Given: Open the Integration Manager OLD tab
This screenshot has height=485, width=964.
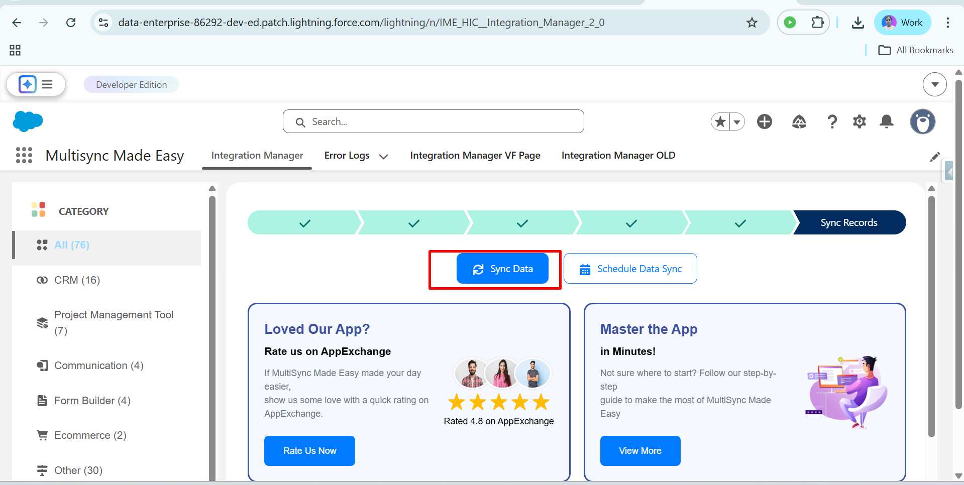Looking at the screenshot, I should (618, 156).
